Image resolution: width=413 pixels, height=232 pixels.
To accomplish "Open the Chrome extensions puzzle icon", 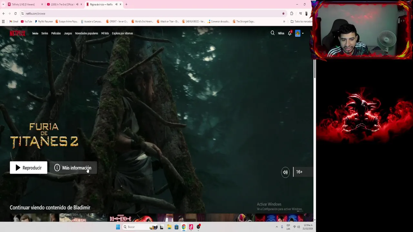I will (x=292, y=14).
